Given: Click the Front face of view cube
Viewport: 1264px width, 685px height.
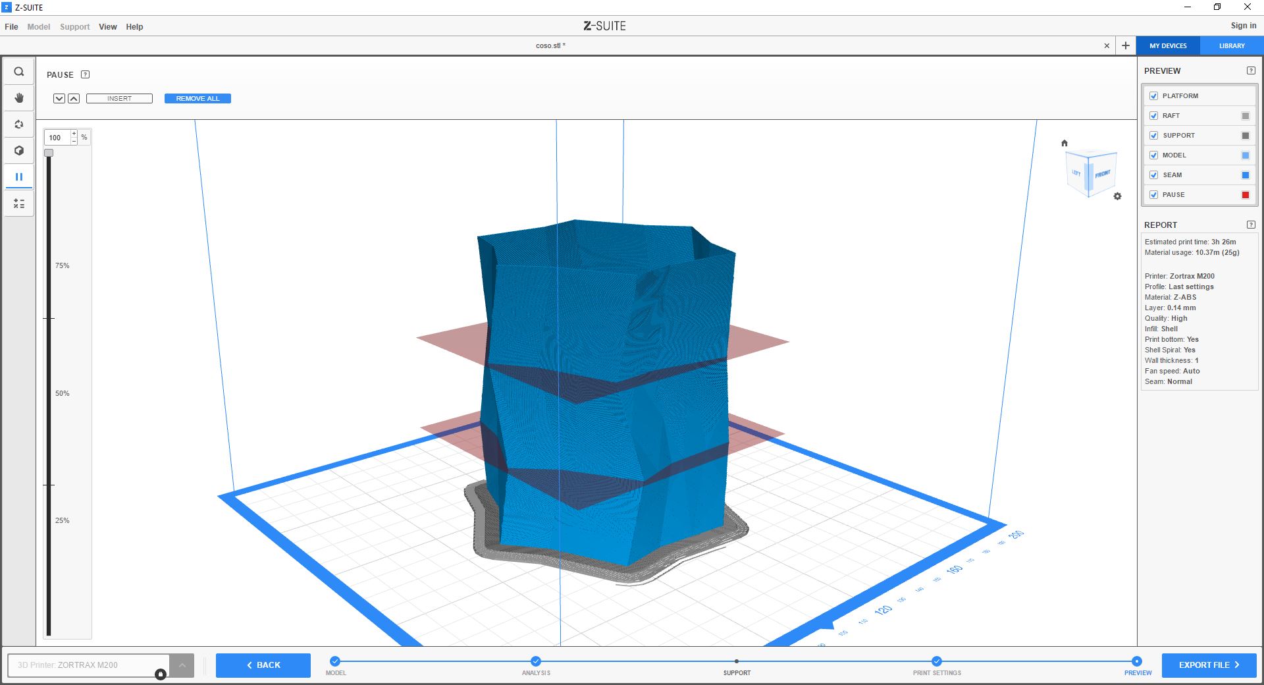Looking at the screenshot, I should [1103, 174].
